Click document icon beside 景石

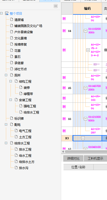pos(12,57)
